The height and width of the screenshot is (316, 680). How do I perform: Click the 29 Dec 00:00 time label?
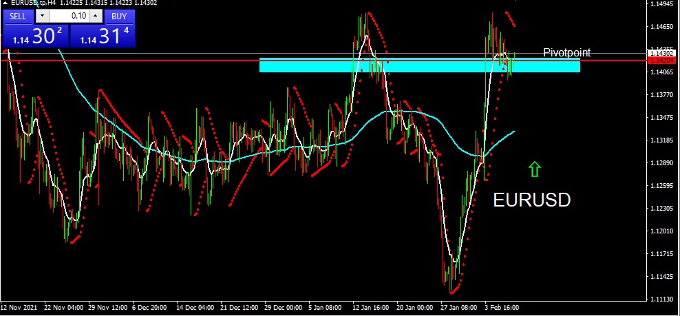pos(284,307)
